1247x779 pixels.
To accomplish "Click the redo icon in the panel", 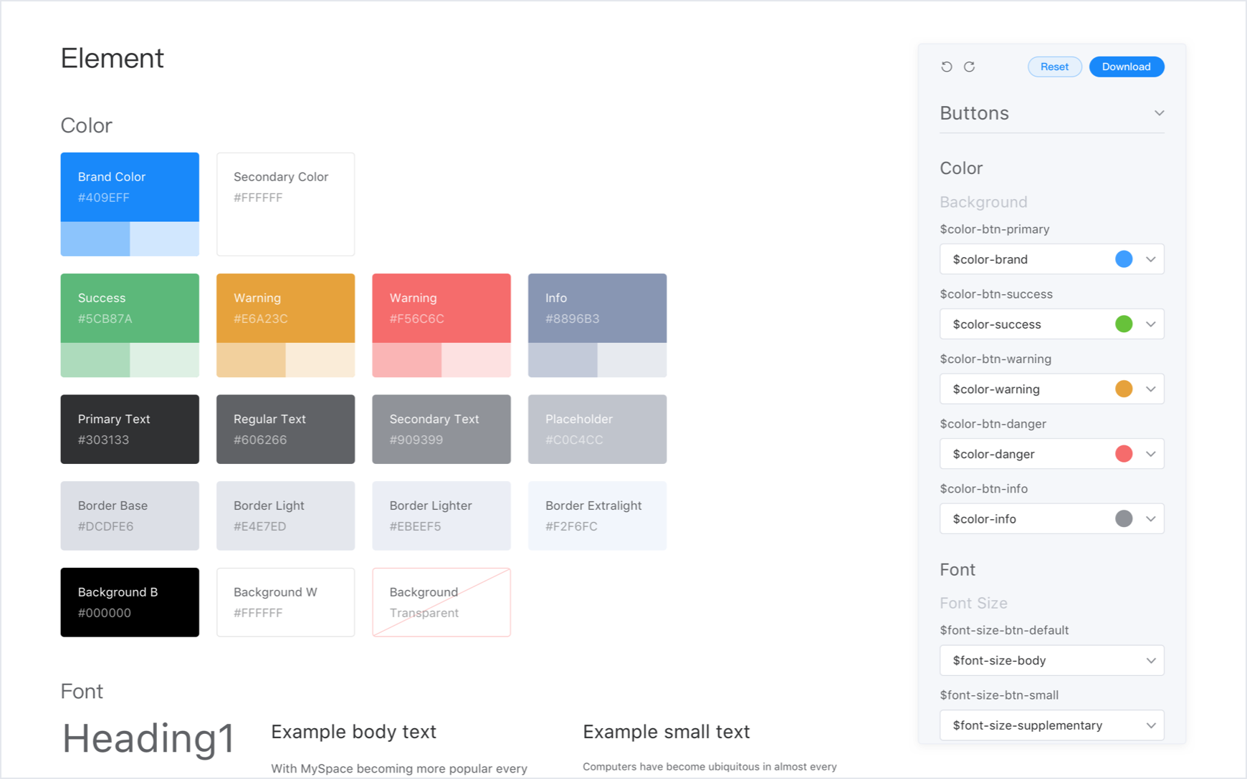I will click(x=969, y=66).
